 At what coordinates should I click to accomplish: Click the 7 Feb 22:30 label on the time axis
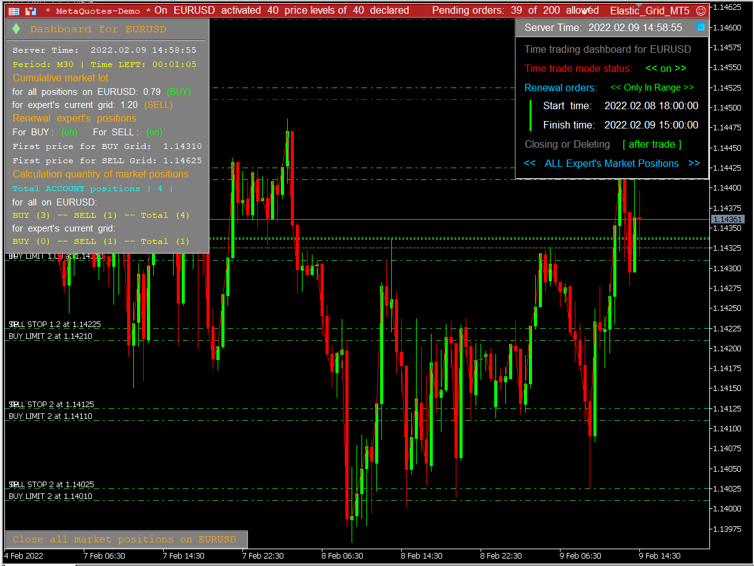[x=263, y=555]
